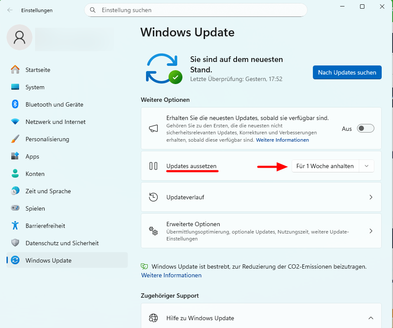Click the back arrow in Einstellungen
The image size is (393, 328).
coord(10,10)
